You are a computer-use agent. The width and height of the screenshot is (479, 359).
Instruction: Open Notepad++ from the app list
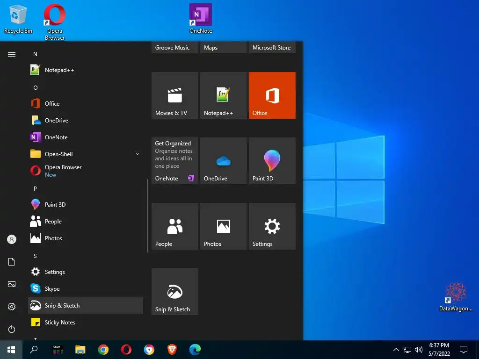click(86, 70)
